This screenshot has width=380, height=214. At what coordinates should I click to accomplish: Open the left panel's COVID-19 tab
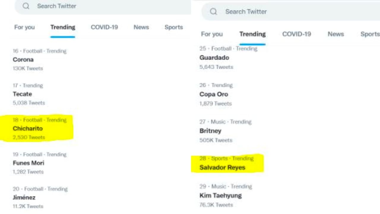104,27
